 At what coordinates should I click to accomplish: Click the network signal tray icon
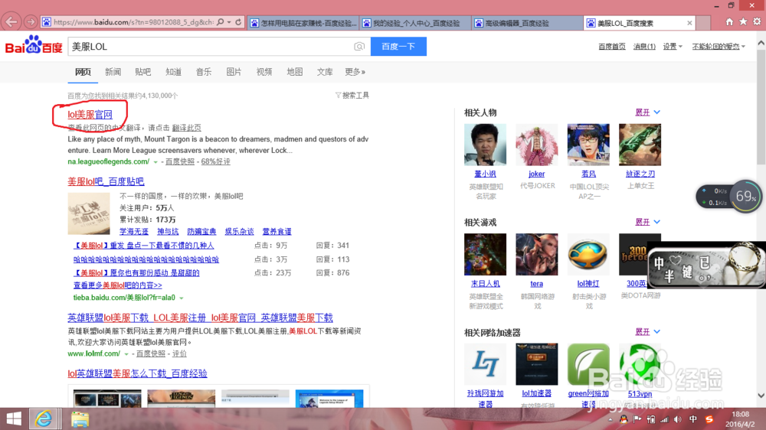(664, 419)
